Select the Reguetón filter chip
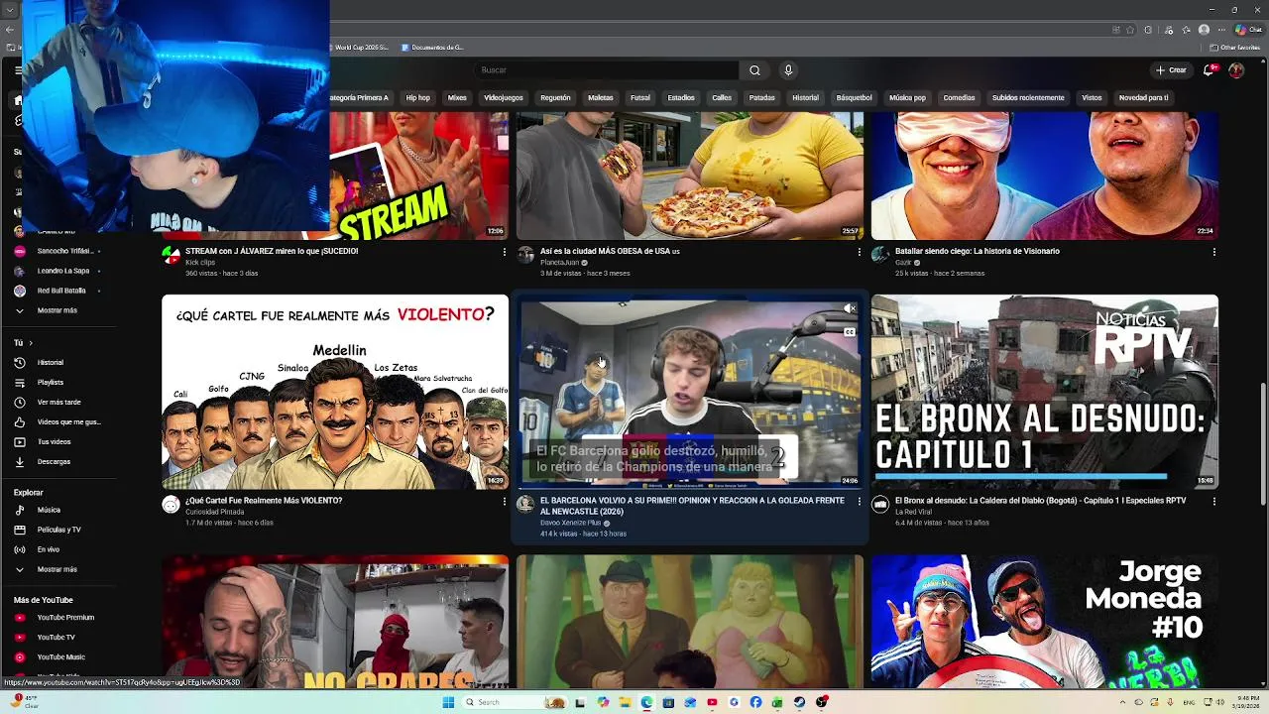Image resolution: width=1269 pixels, height=714 pixels. coord(555,98)
